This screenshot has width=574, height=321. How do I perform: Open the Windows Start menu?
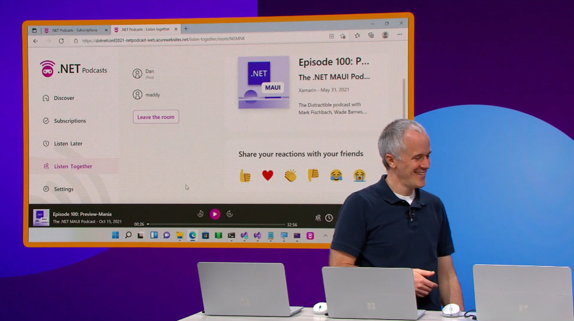115,235
